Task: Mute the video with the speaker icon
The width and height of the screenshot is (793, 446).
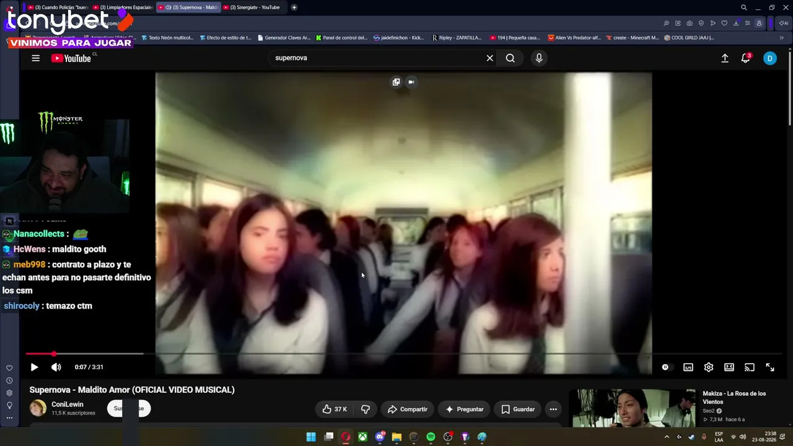Action: tap(56, 367)
